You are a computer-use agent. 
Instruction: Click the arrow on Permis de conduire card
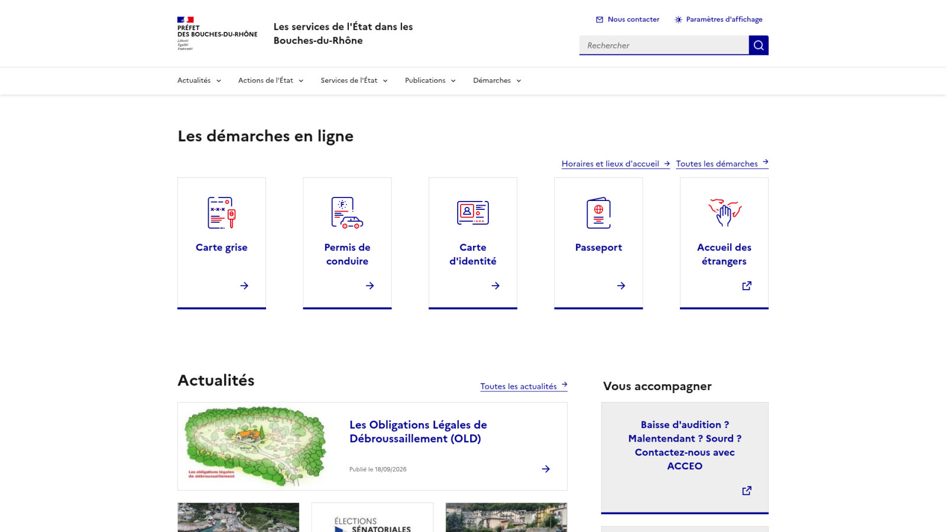(x=370, y=286)
